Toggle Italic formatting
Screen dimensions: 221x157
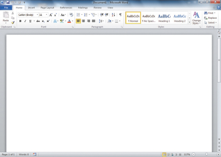[x=25, y=21]
